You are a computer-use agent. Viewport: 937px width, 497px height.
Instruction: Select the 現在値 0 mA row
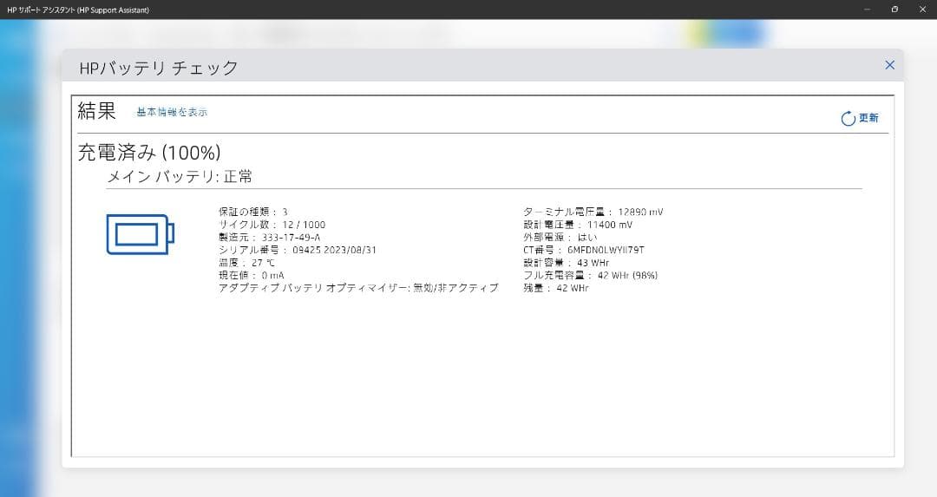point(252,275)
